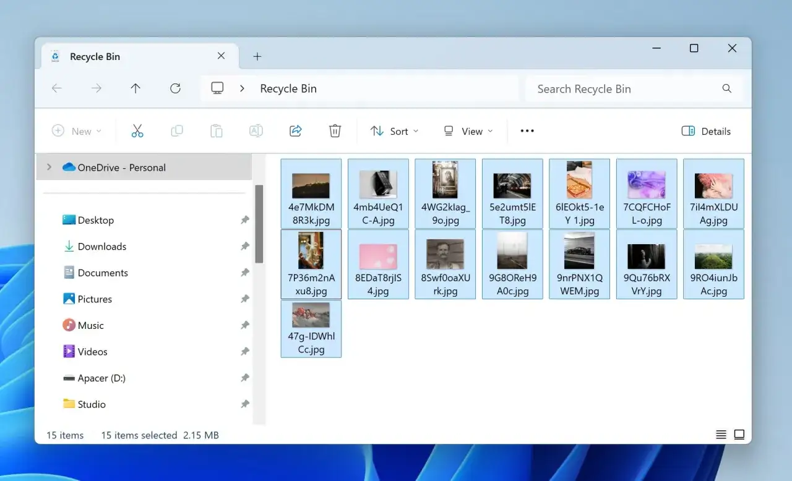Select file 4e7MkDM8R3k.jpg
Image resolution: width=792 pixels, height=481 pixels.
point(311,194)
